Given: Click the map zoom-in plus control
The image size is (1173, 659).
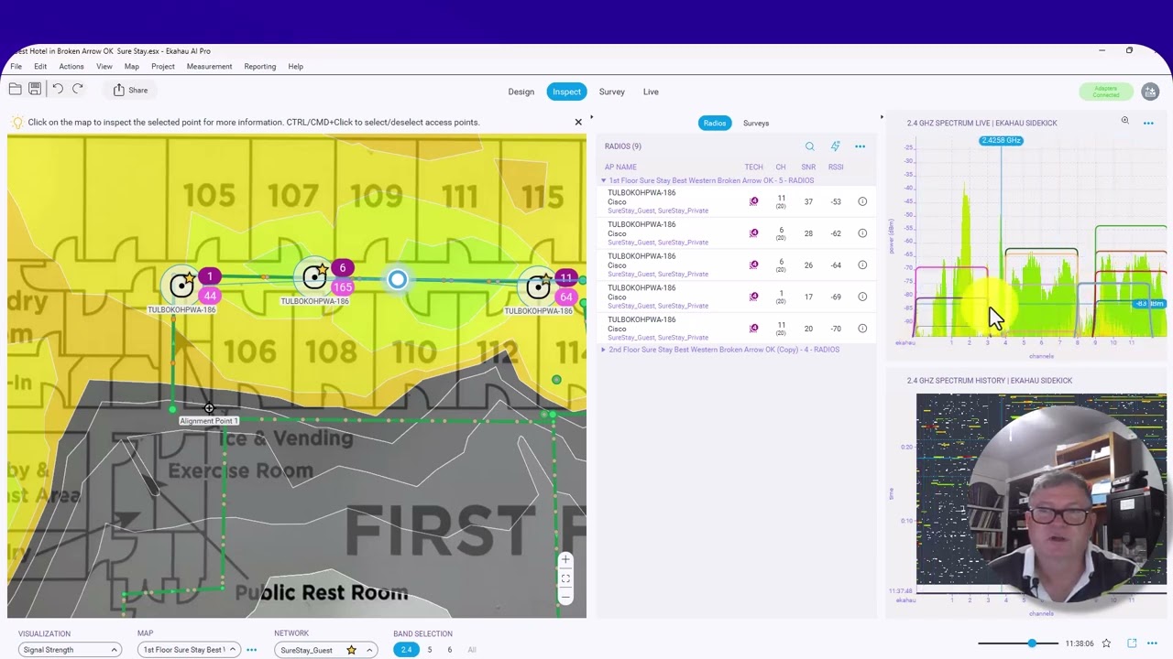Looking at the screenshot, I should 565,559.
